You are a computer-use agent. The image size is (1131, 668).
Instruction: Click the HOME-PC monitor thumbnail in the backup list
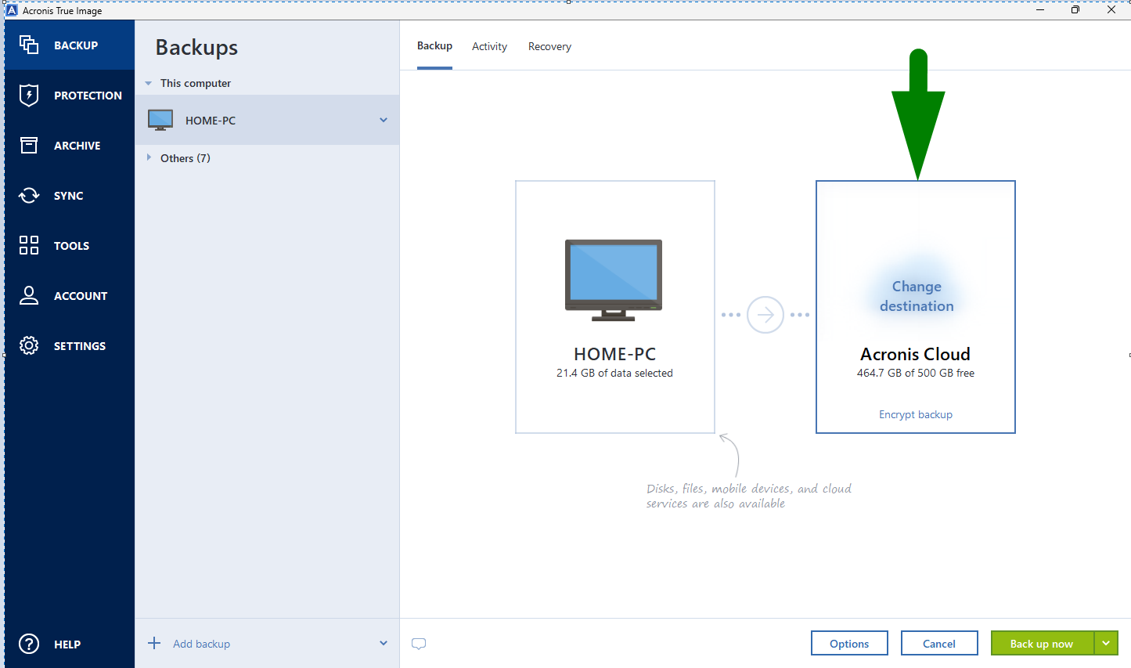[x=160, y=119]
